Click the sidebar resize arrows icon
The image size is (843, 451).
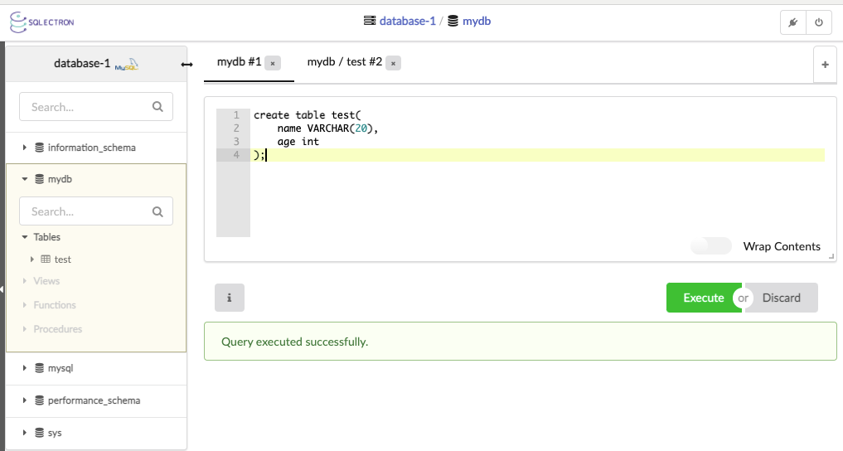(x=187, y=65)
